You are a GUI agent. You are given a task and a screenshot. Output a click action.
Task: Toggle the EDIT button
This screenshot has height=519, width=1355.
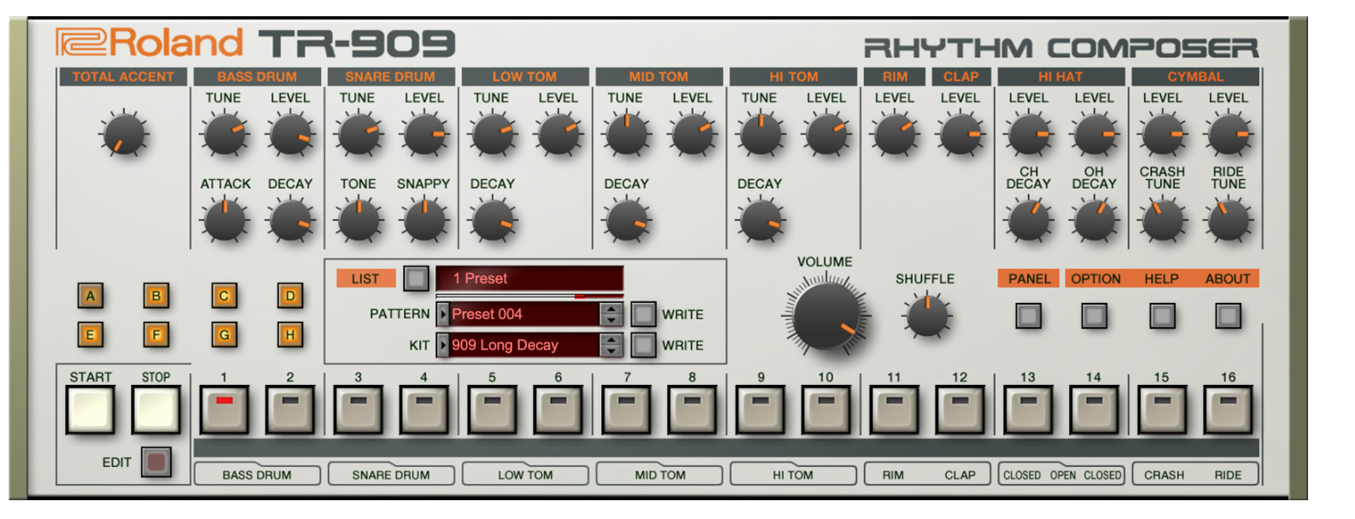coord(155,463)
